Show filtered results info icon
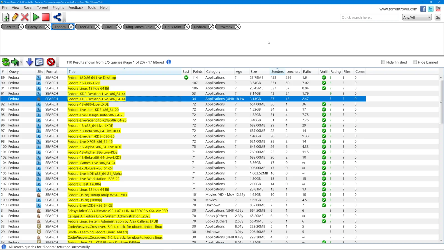This screenshot has width=444, height=250. tap(169, 62)
